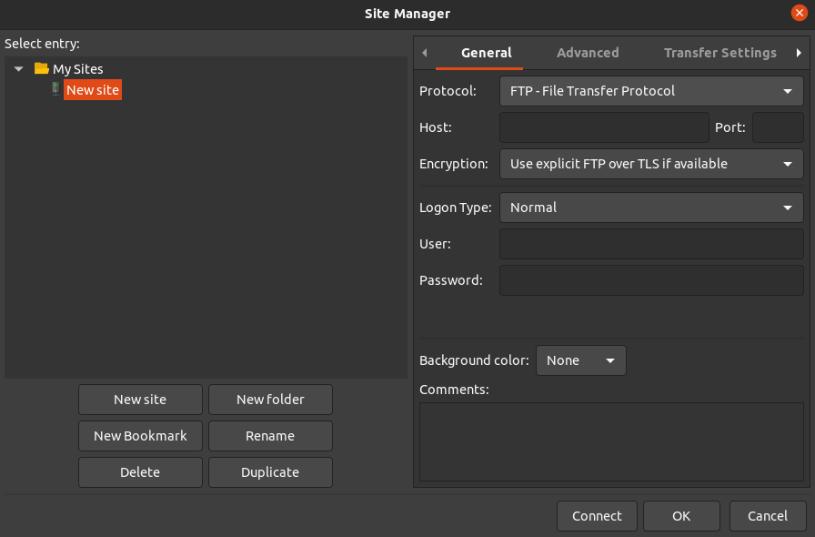Open the Transfer Settings tab
This screenshot has width=815, height=537.
pyautogui.click(x=719, y=53)
